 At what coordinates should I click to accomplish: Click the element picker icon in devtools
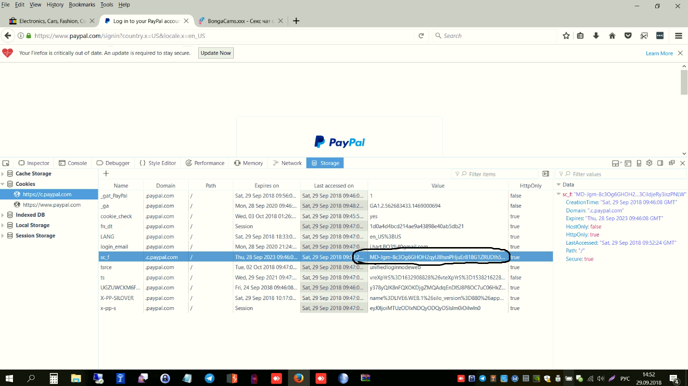tap(6, 163)
